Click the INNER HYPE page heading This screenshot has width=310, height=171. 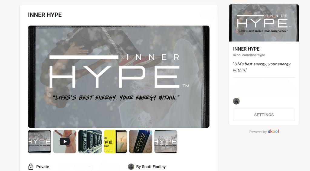point(45,15)
